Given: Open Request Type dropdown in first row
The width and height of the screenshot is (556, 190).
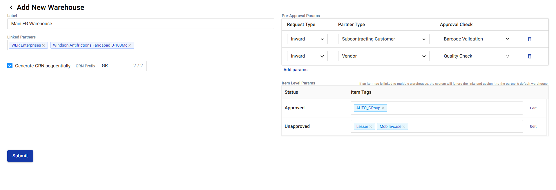Looking at the screenshot, I should click(x=307, y=39).
